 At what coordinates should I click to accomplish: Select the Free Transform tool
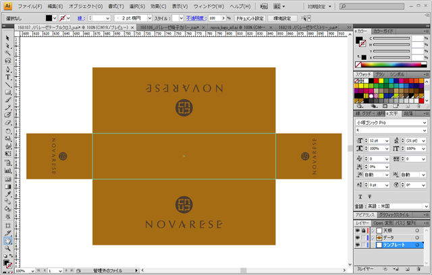click(7, 154)
